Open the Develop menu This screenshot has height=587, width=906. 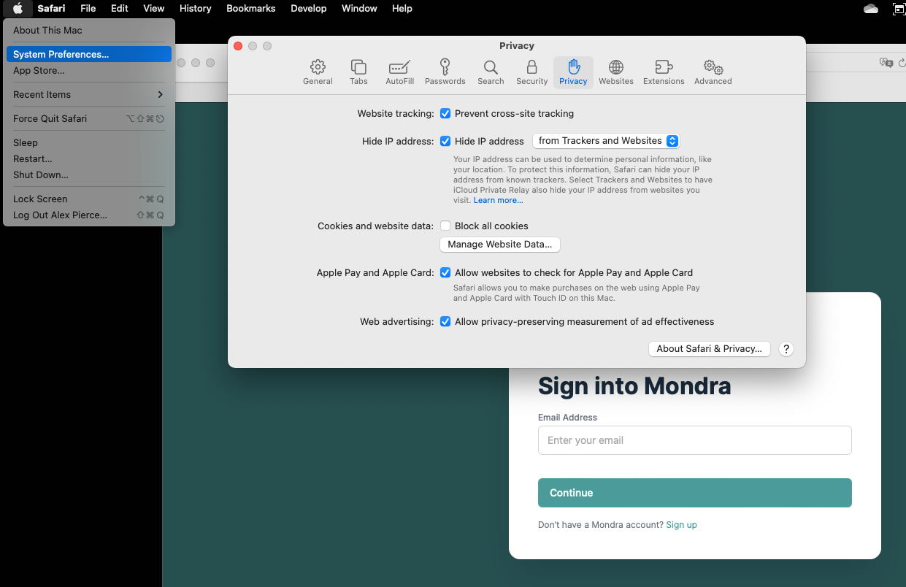click(307, 9)
